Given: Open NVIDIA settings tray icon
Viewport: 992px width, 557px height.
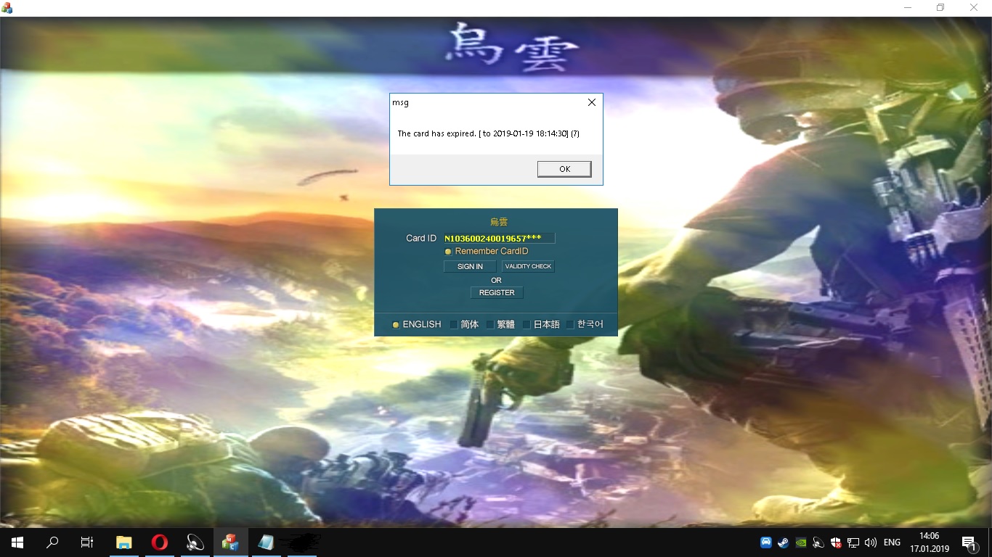Looking at the screenshot, I should point(801,542).
